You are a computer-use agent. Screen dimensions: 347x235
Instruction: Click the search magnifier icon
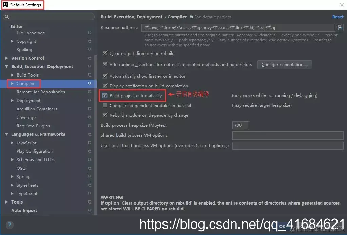click(x=7, y=17)
